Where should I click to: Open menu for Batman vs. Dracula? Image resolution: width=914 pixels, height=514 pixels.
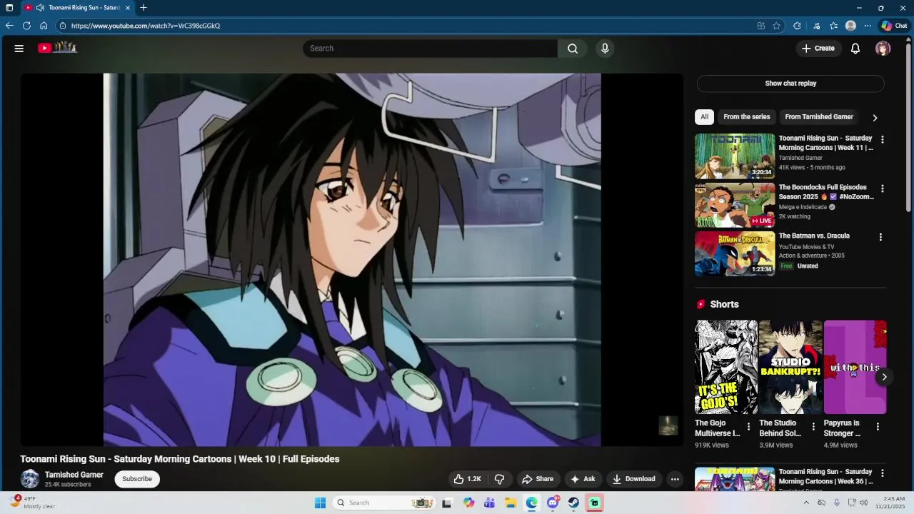click(880, 237)
